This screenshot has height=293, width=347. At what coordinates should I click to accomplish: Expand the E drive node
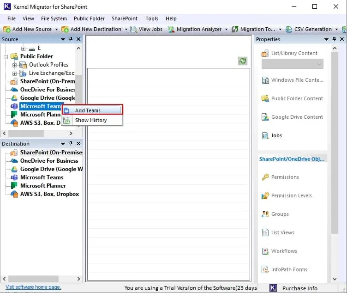click(23, 49)
